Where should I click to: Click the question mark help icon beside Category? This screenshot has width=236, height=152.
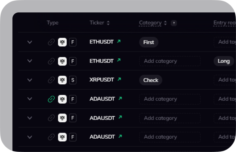pyautogui.click(x=174, y=23)
